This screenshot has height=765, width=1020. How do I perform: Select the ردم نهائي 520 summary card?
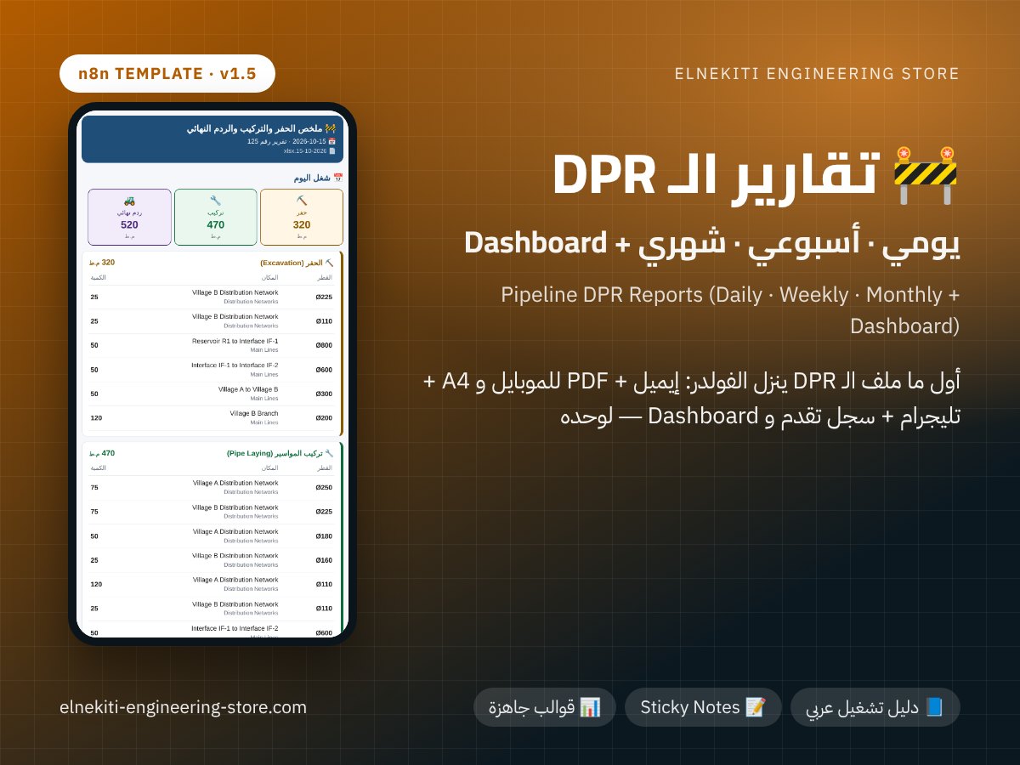129,217
